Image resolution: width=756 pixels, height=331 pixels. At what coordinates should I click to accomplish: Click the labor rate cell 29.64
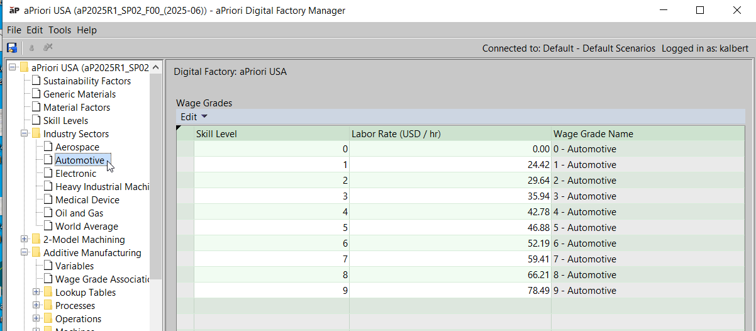tap(450, 180)
